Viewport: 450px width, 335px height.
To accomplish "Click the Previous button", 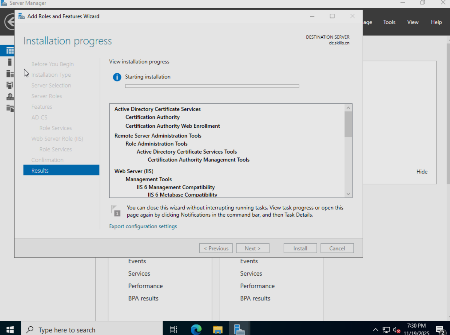I will (216, 248).
